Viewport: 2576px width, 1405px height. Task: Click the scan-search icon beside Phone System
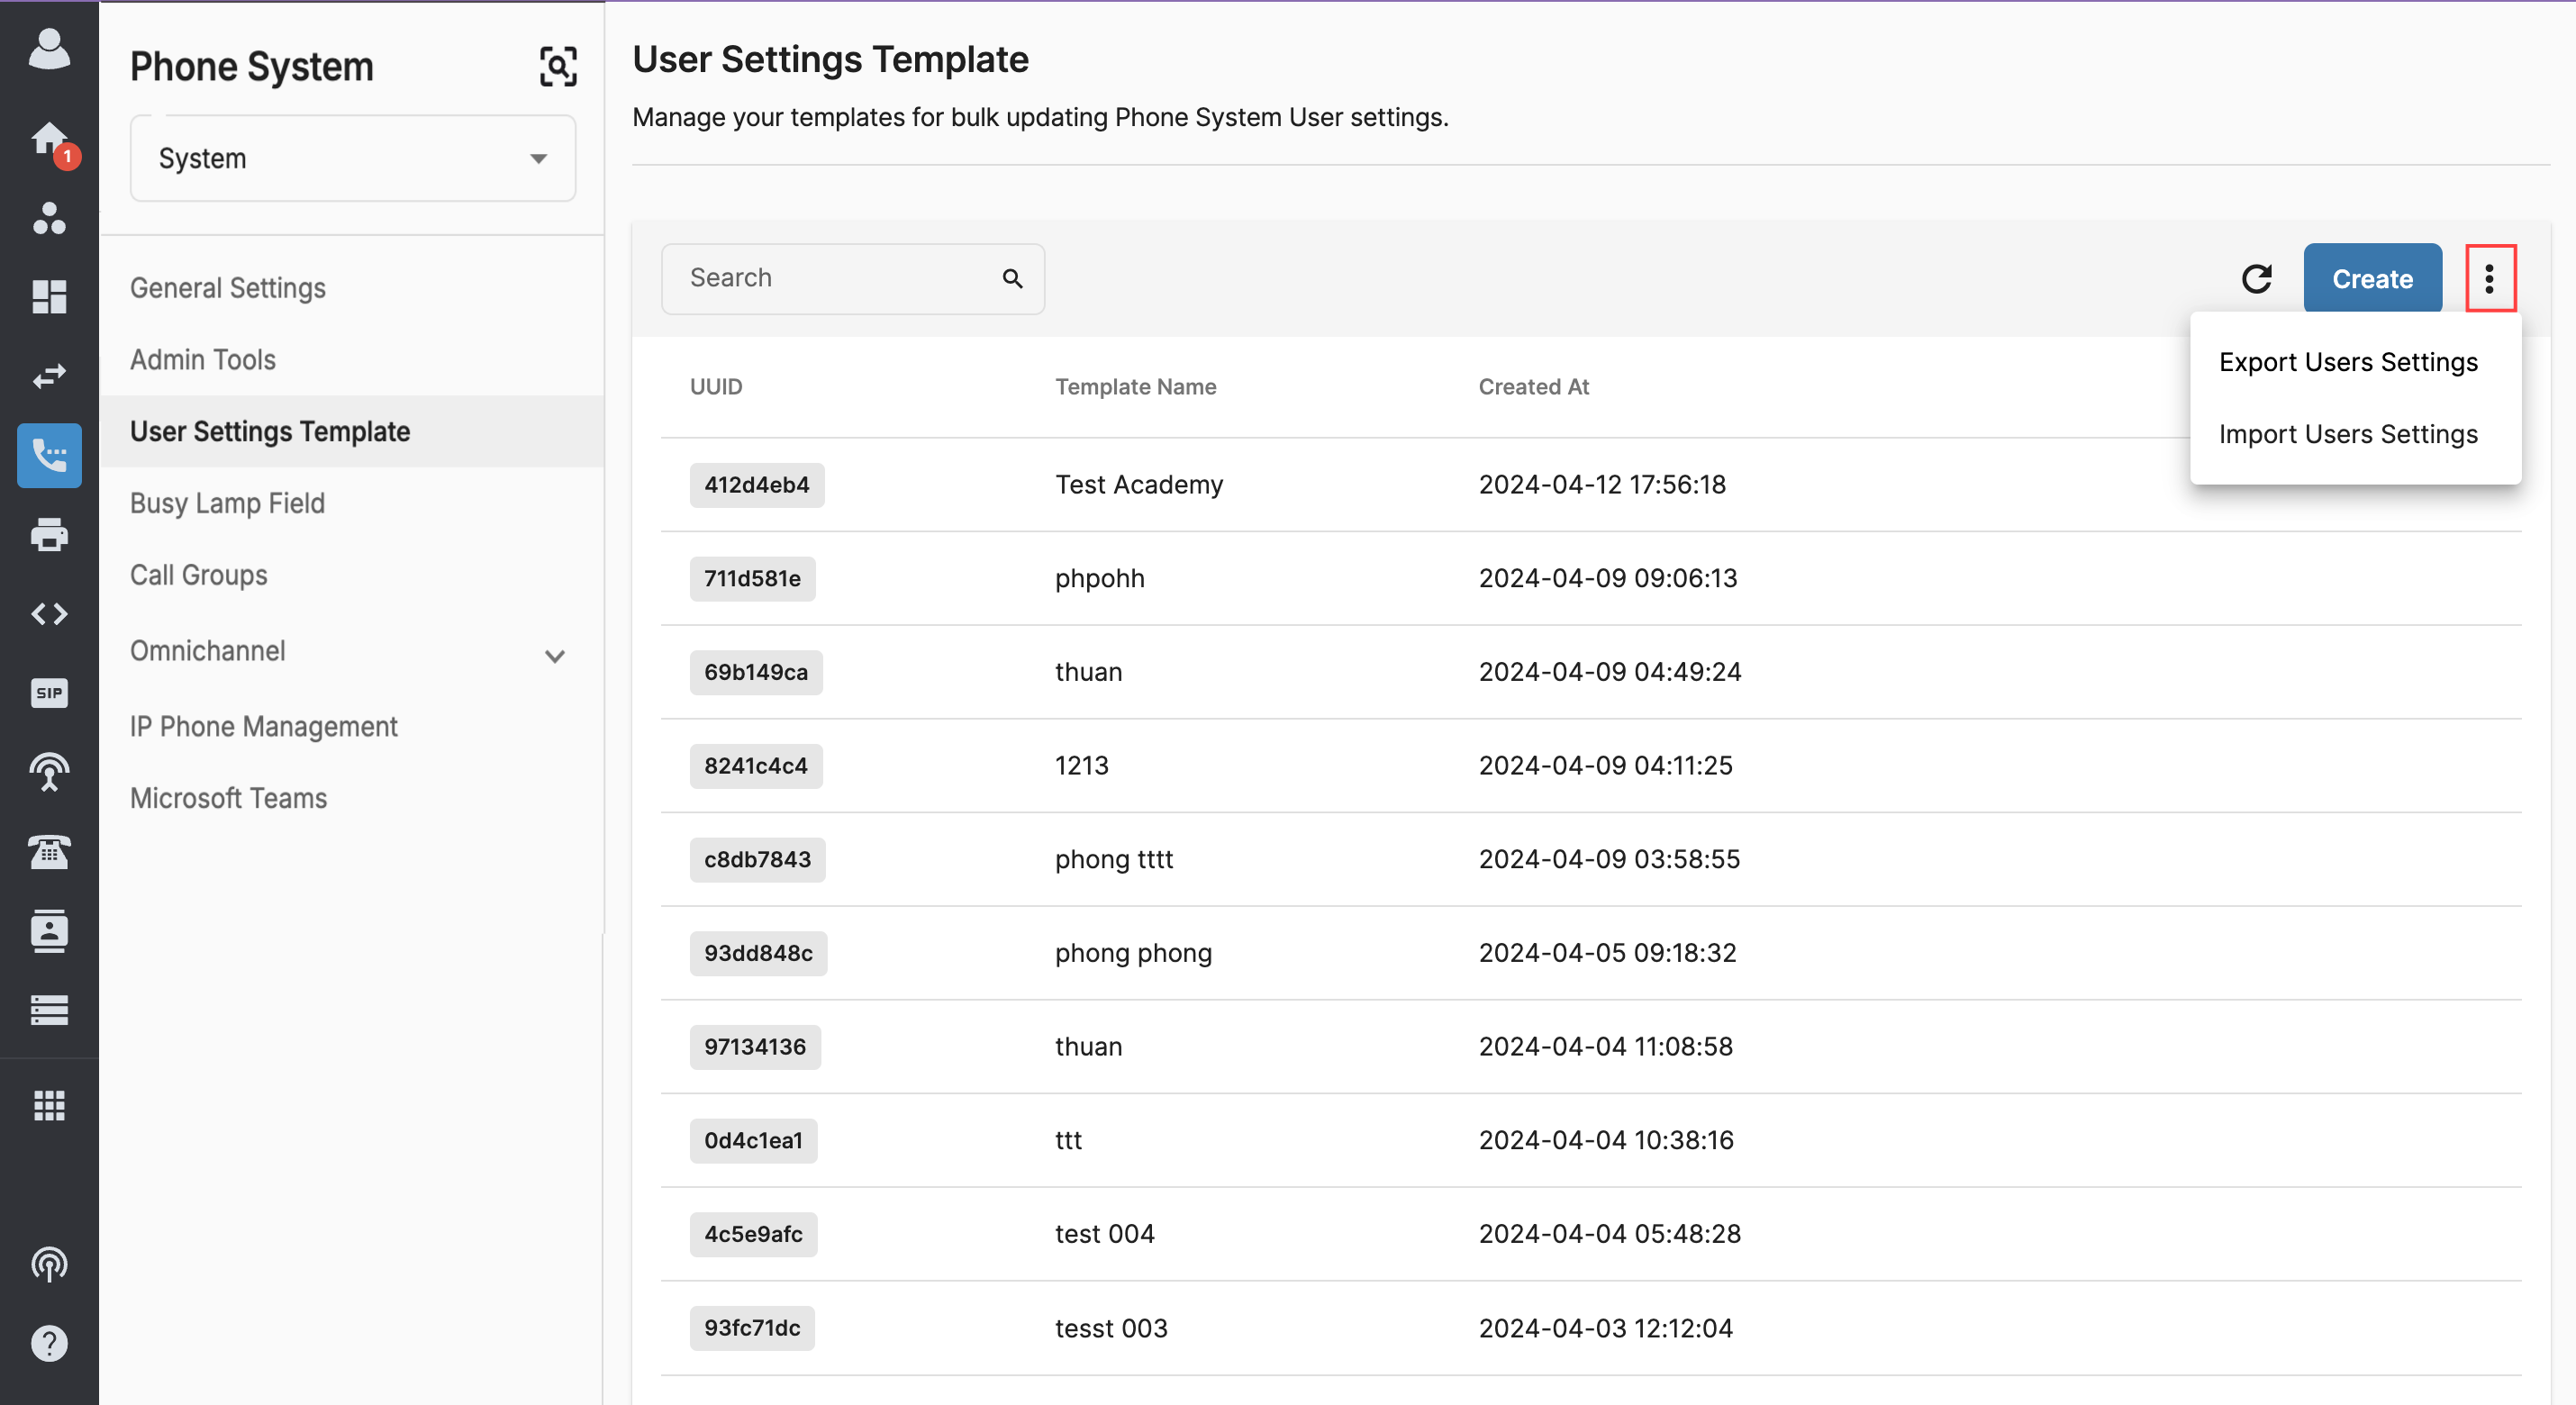click(558, 67)
